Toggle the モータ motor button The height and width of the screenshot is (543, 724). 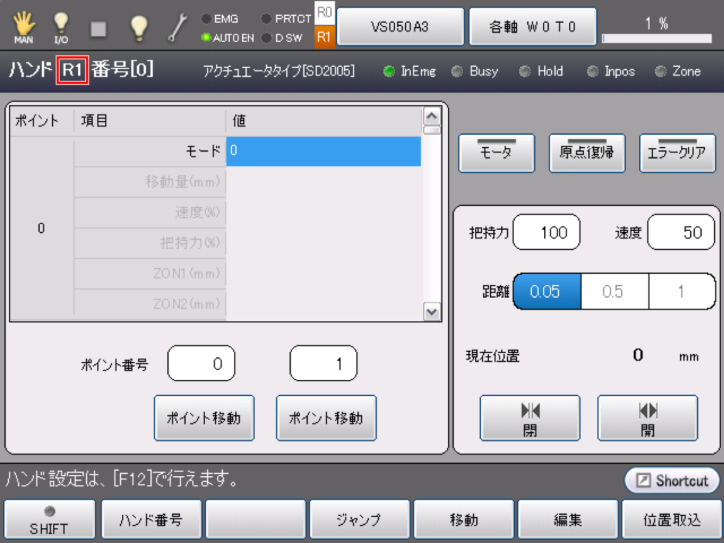(x=496, y=153)
